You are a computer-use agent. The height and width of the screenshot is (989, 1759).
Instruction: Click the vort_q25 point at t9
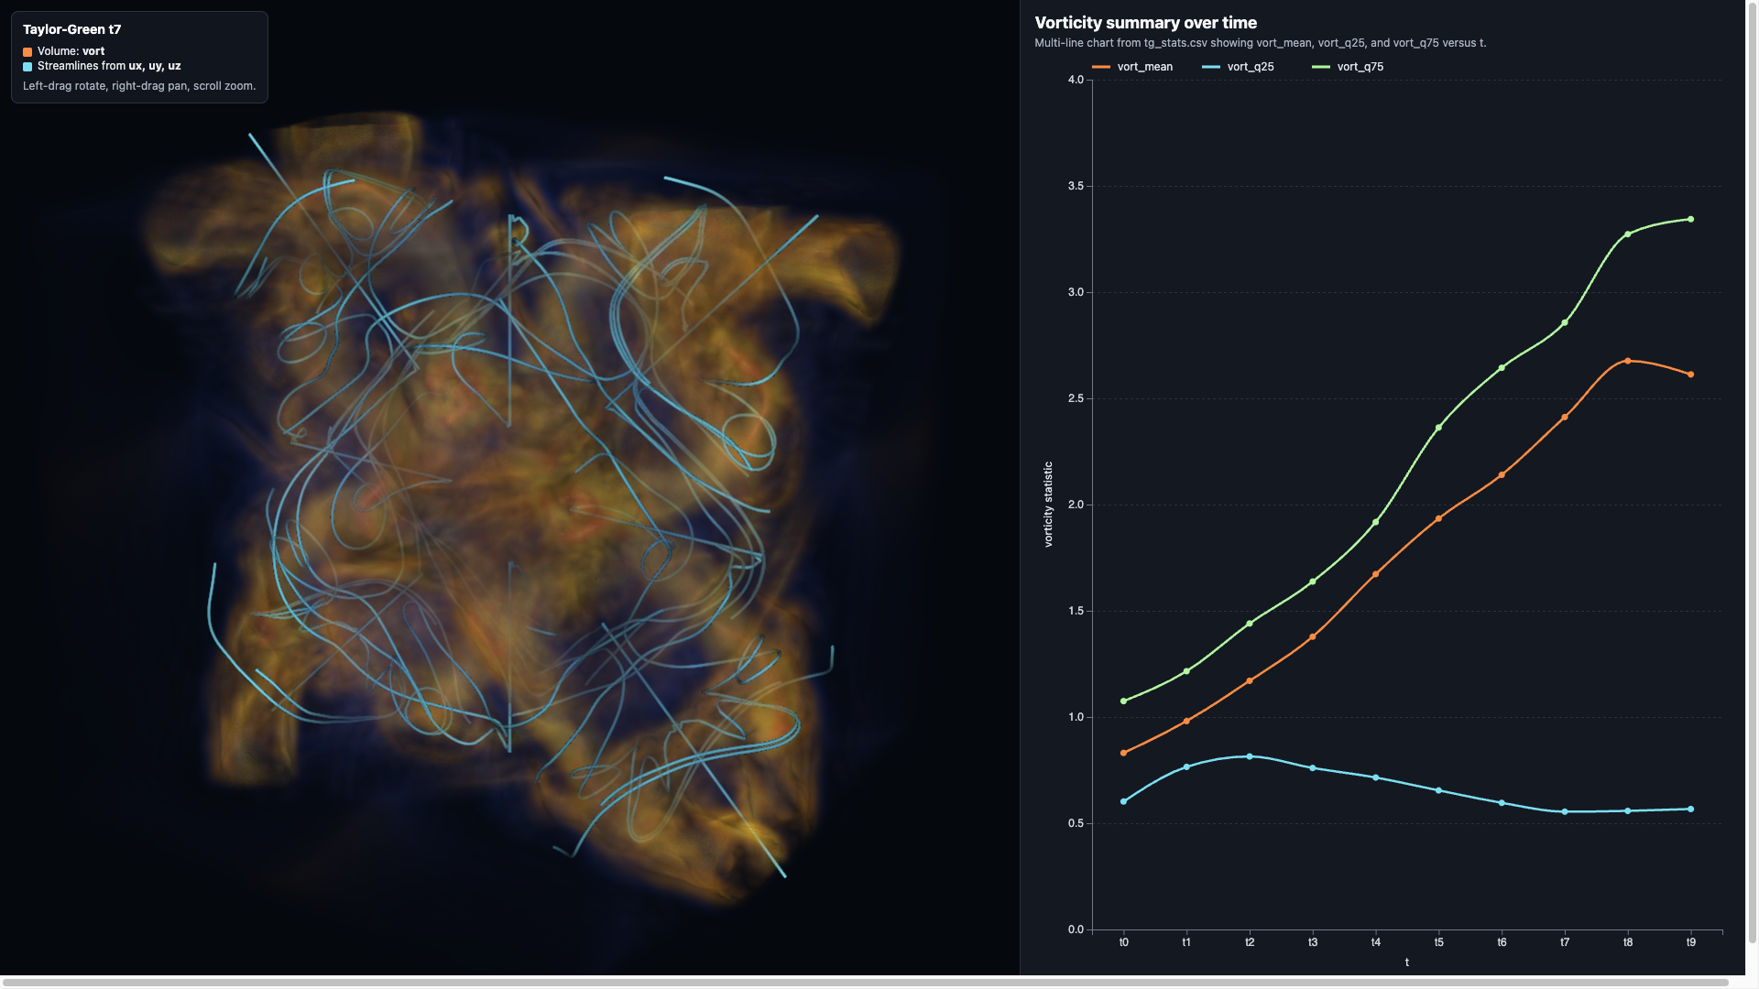[x=1690, y=810]
